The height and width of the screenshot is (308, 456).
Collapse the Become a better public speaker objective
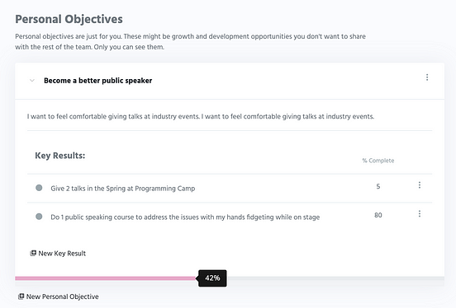coord(32,81)
